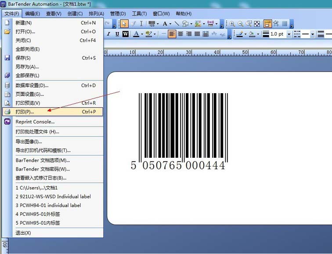
Task: Select the pointer selection tool
Action: (124, 24)
